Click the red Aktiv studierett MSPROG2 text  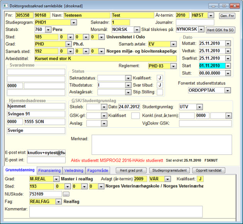point(117,161)
